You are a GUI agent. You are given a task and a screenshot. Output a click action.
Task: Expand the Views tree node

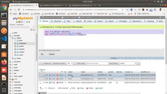point(13,58)
